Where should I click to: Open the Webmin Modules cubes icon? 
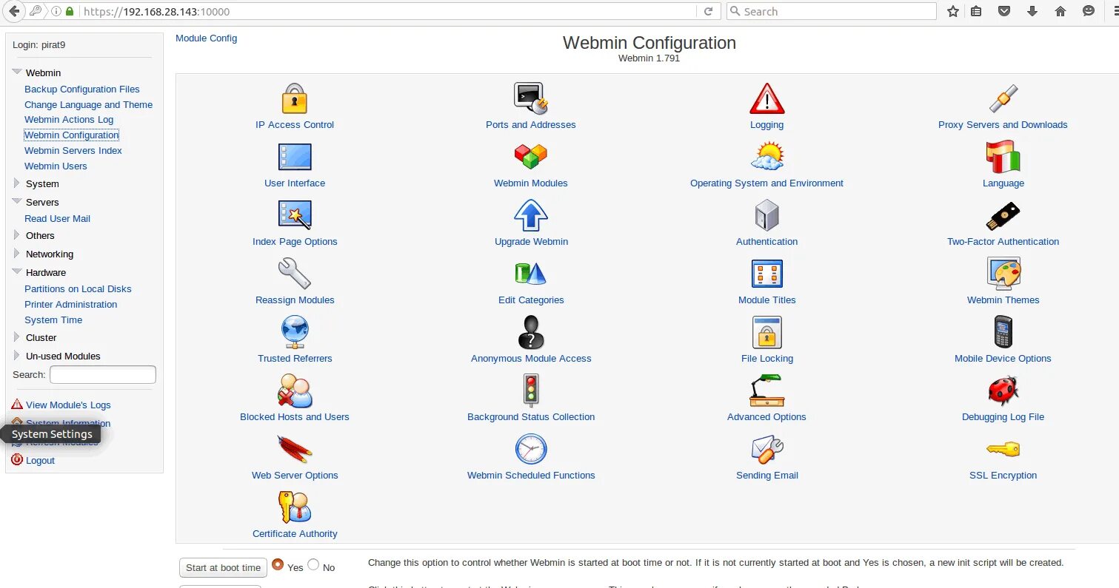pos(530,157)
